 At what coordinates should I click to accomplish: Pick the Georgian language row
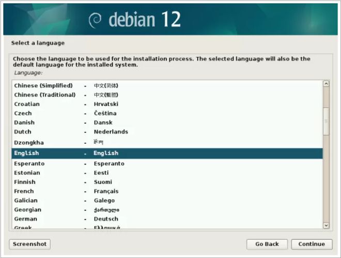point(167,210)
